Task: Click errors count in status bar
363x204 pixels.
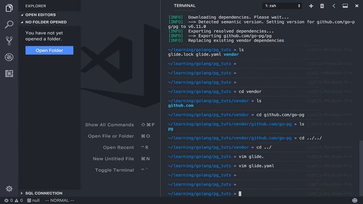Action: tap(9, 200)
